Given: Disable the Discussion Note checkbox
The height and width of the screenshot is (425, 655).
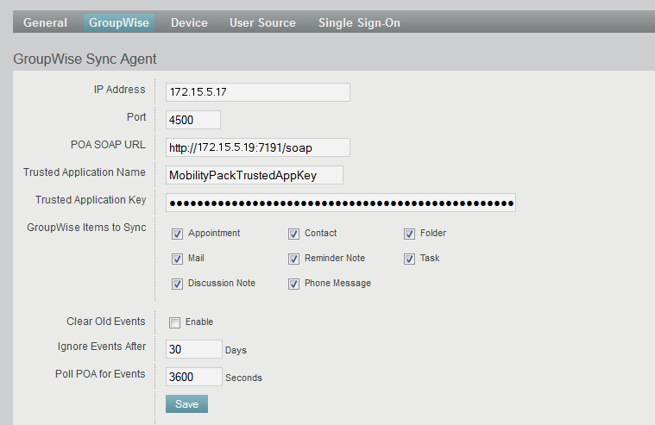Looking at the screenshot, I should click(x=177, y=284).
